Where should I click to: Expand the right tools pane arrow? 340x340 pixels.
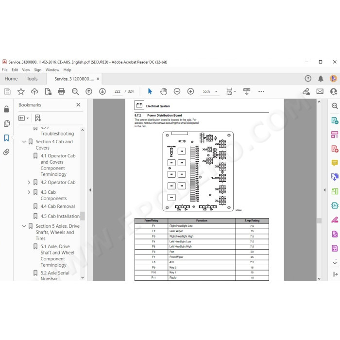[324, 190]
